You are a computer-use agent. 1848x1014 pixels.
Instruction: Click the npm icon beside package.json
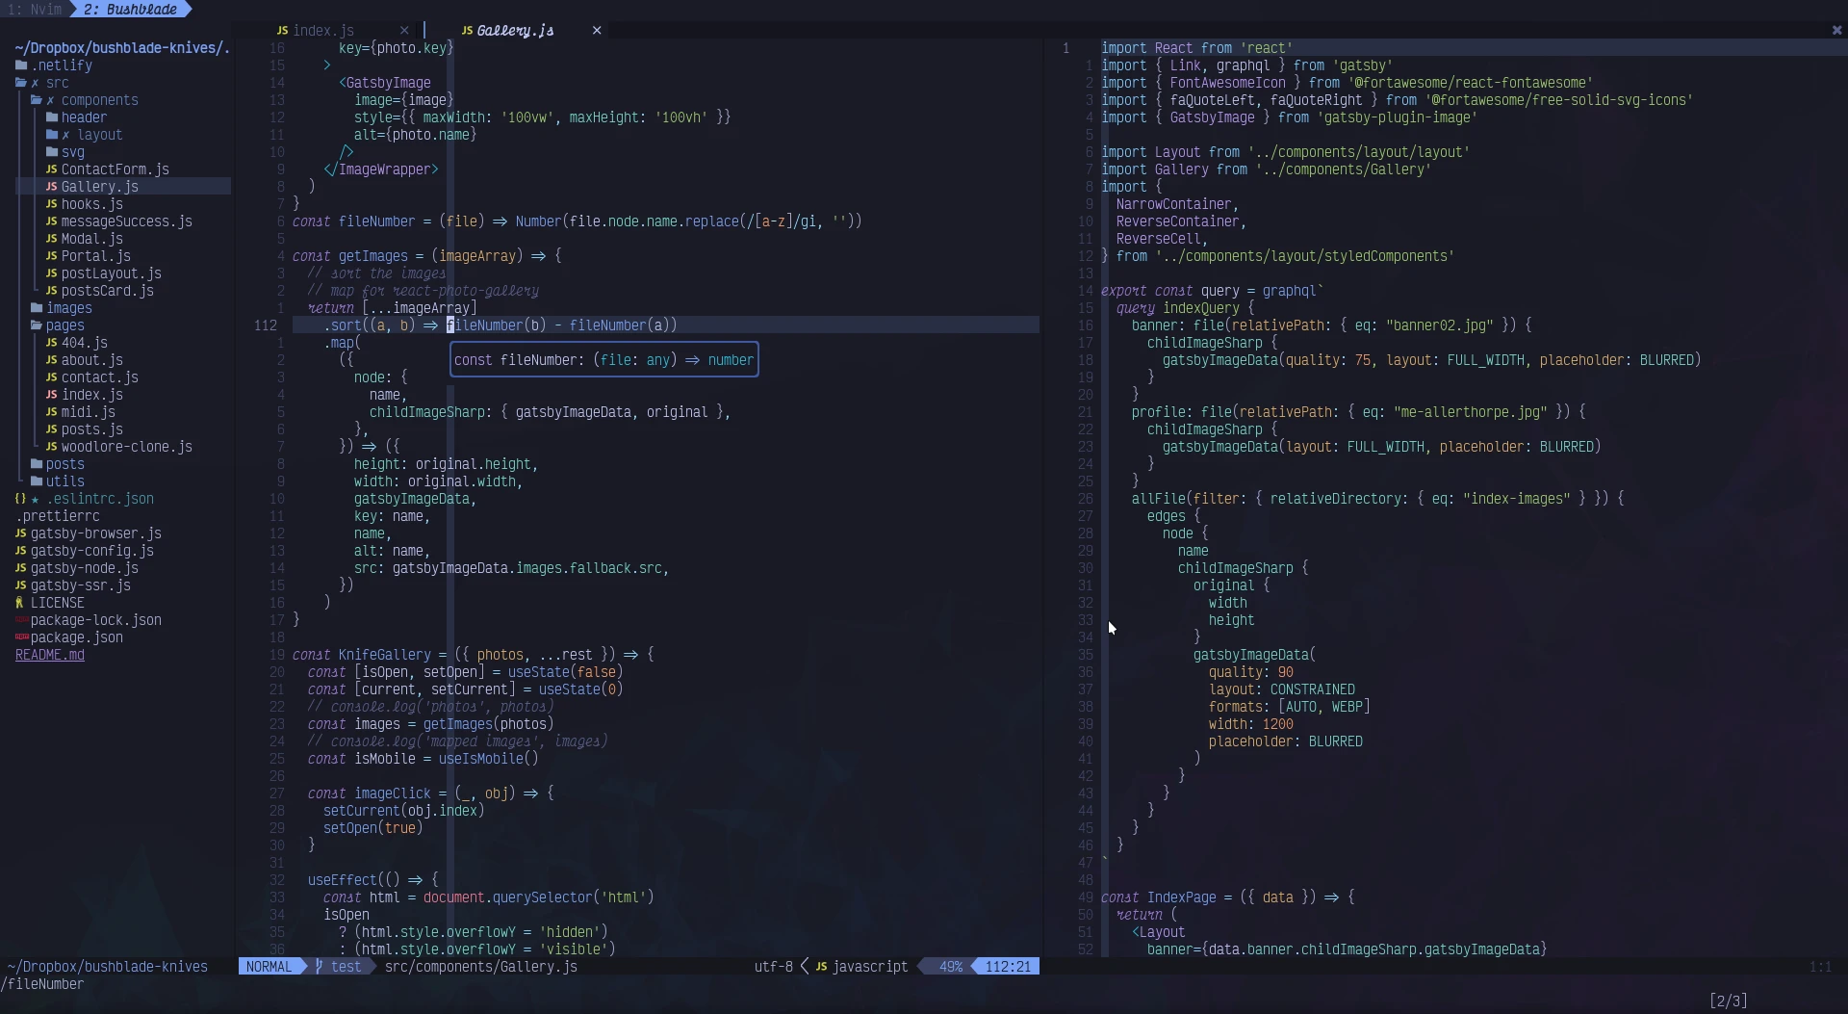tap(20, 638)
